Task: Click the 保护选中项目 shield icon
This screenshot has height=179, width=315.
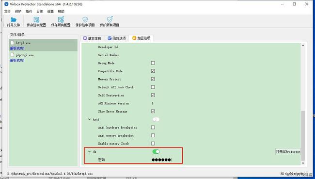Action: coord(85,20)
